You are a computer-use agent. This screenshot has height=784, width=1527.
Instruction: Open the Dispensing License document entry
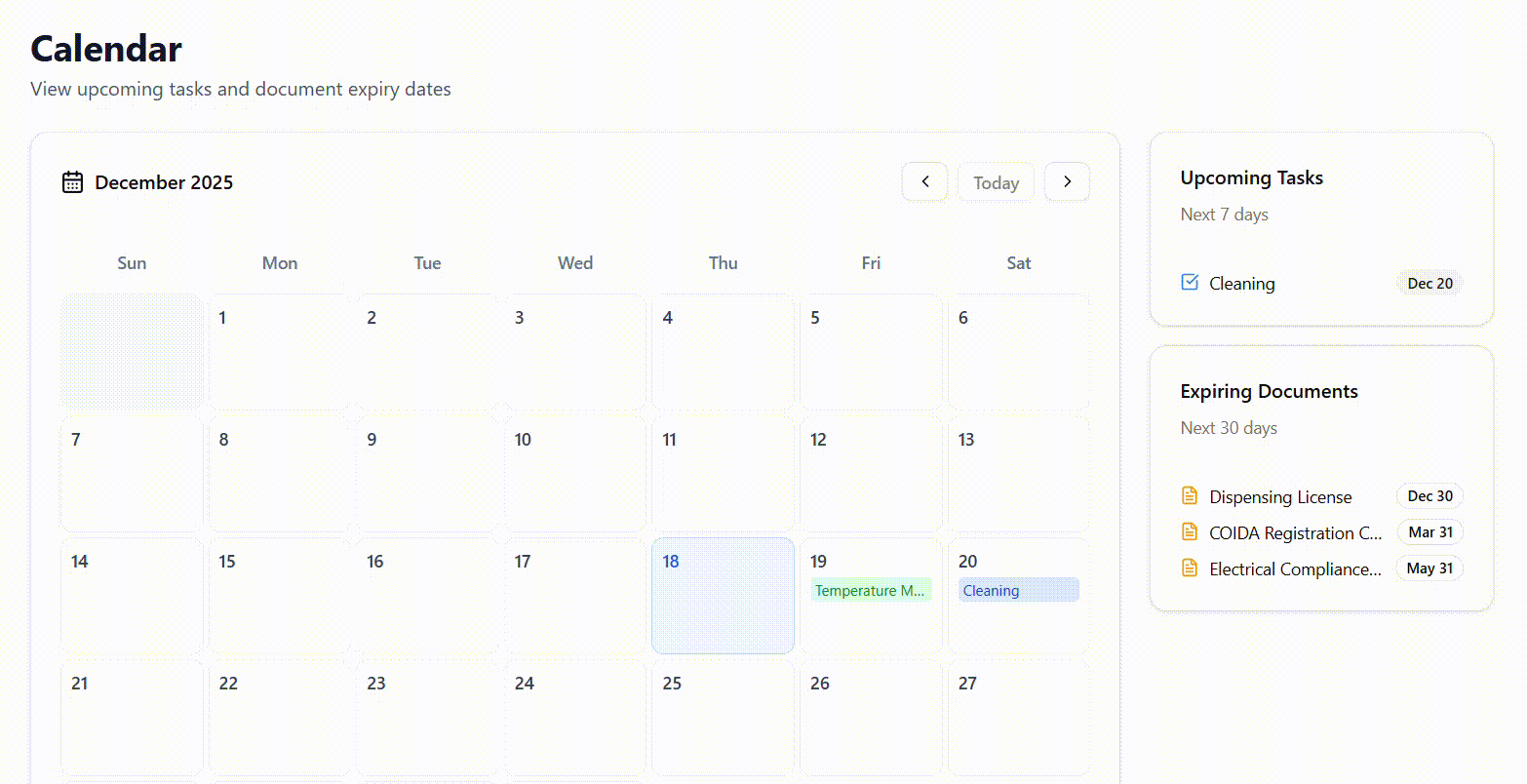pyautogui.click(x=1280, y=496)
